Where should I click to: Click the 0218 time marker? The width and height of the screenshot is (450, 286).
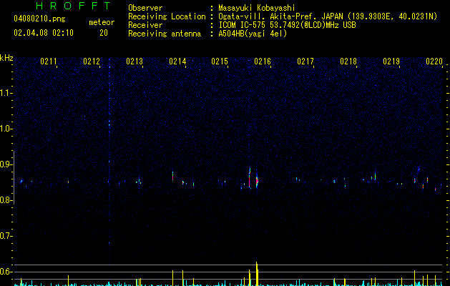click(348, 61)
